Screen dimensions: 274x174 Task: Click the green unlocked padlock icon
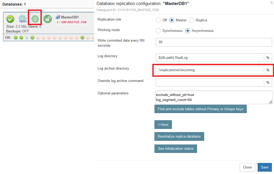pyautogui.click(x=48, y=19)
